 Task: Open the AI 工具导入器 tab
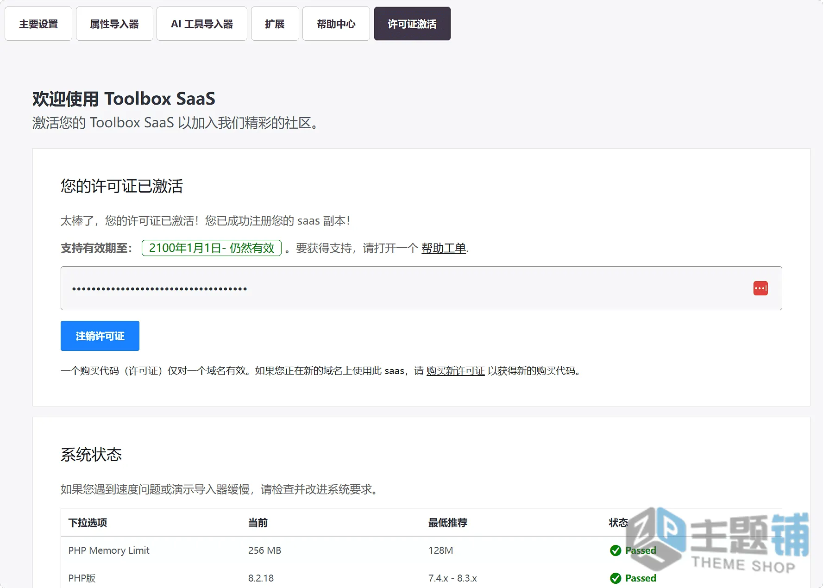point(202,24)
